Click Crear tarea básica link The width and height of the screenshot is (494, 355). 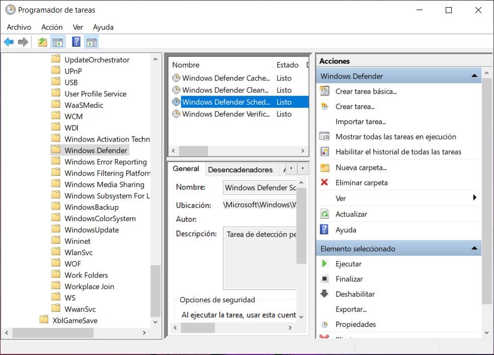coord(366,91)
